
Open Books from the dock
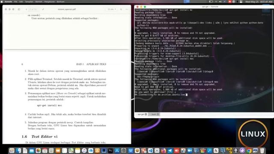58,151
